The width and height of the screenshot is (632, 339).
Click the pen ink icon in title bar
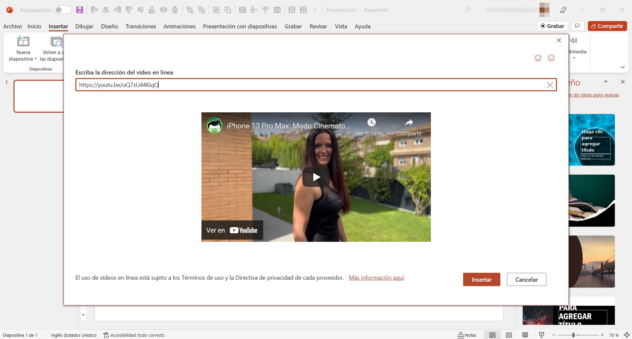pyautogui.click(x=563, y=10)
